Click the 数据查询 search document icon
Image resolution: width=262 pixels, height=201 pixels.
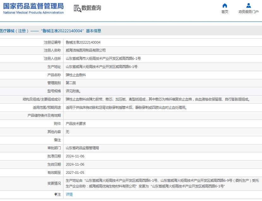click(77, 8)
